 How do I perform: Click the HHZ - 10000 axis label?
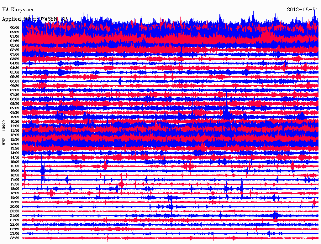pos(4,133)
